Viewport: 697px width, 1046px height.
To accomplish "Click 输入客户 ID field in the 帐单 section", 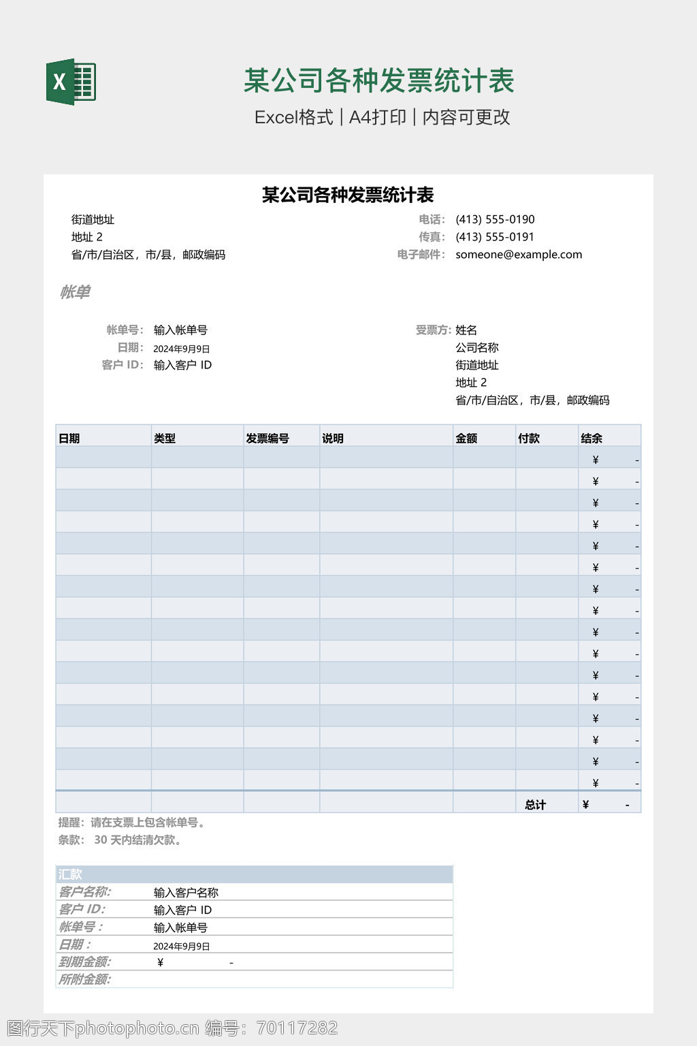I will coord(182,365).
